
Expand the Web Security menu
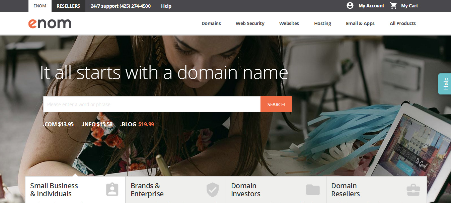coord(250,23)
